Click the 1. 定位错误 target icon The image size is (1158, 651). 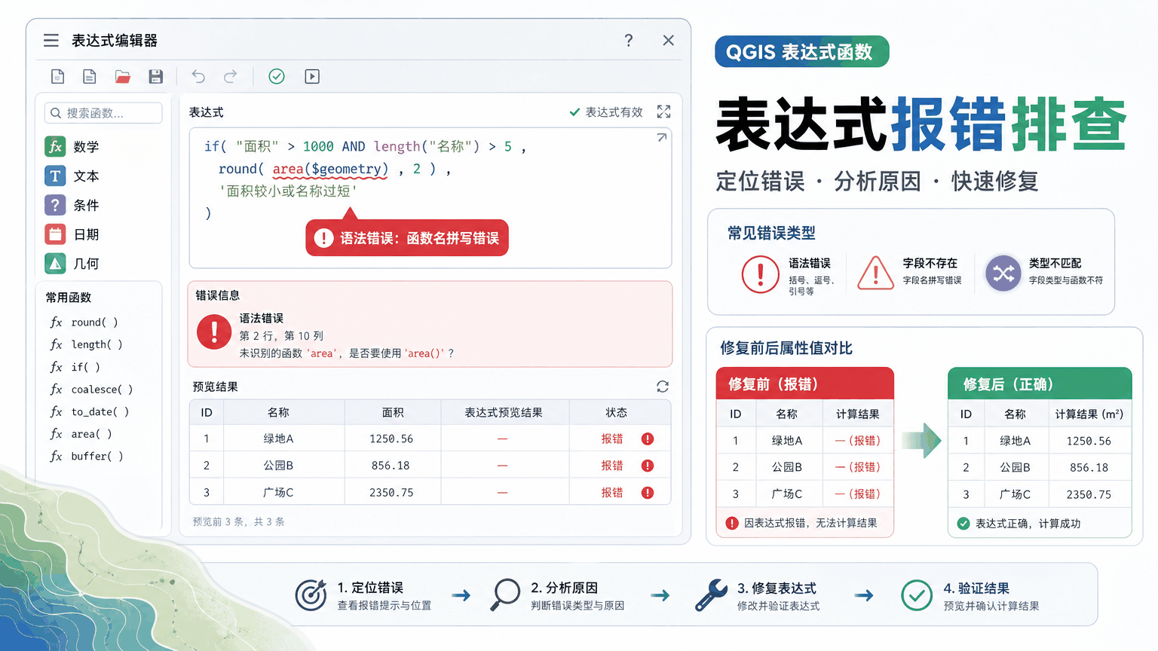click(311, 595)
